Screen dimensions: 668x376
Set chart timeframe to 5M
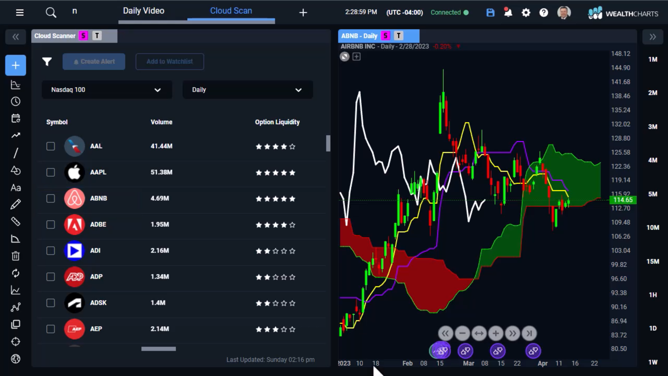653,194
